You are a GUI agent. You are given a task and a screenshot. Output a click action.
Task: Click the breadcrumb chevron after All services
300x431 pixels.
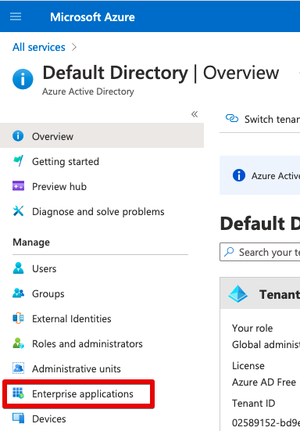point(74,47)
